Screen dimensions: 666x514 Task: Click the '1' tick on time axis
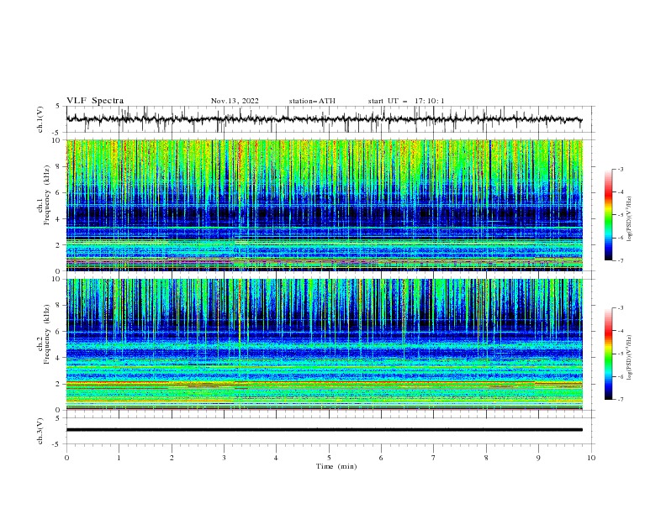pyautogui.click(x=119, y=458)
